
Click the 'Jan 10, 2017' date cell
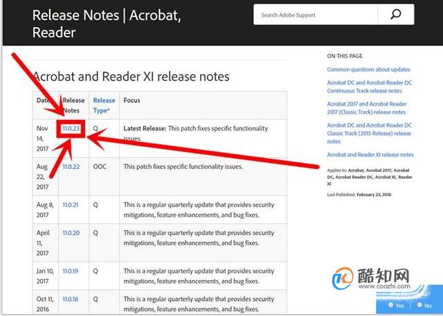[45, 276]
